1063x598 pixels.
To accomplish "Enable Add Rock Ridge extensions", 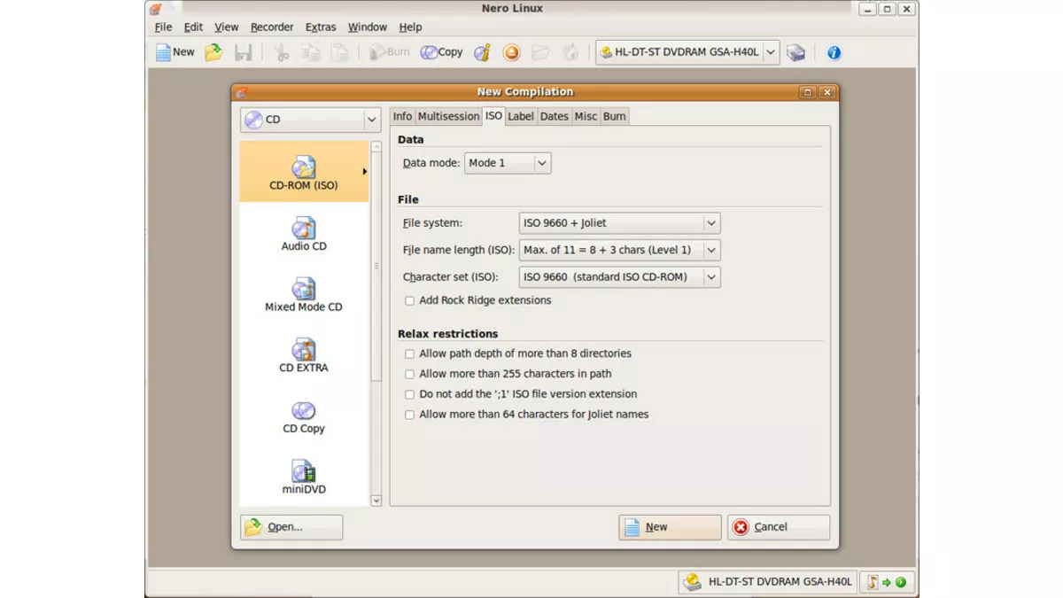I will (409, 300).
